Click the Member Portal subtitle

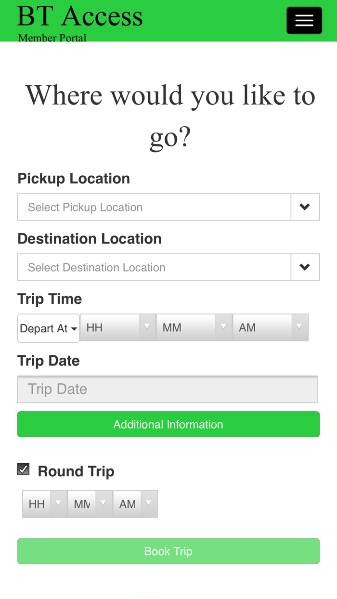point(52,38)
